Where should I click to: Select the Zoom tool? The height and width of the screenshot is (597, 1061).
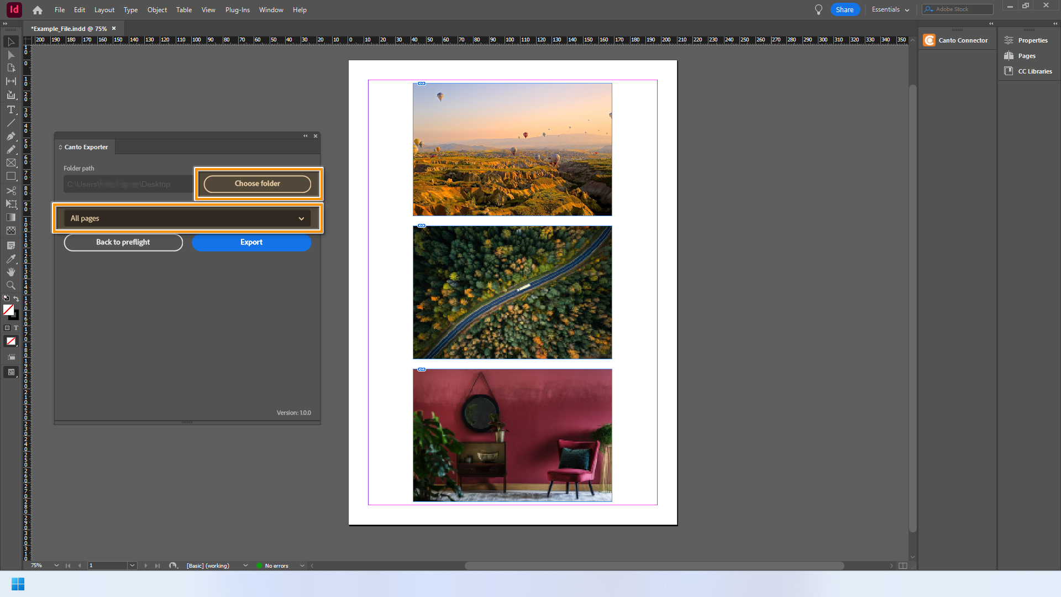pyautogui.click(x=10, y=285)
